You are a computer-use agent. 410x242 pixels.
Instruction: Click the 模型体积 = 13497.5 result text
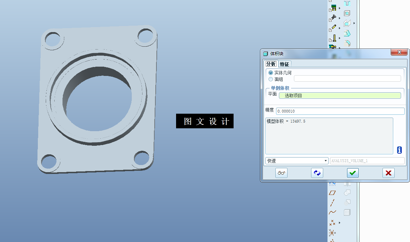[286, 122]
